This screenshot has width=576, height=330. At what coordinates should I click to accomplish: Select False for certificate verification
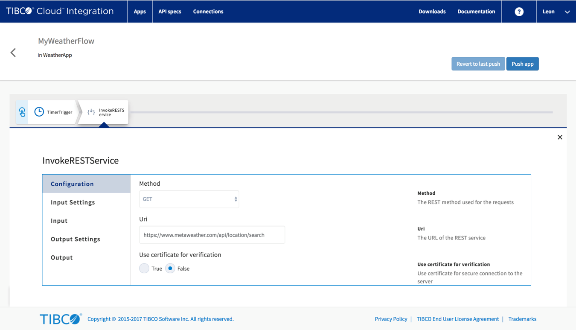click(170, 269)
